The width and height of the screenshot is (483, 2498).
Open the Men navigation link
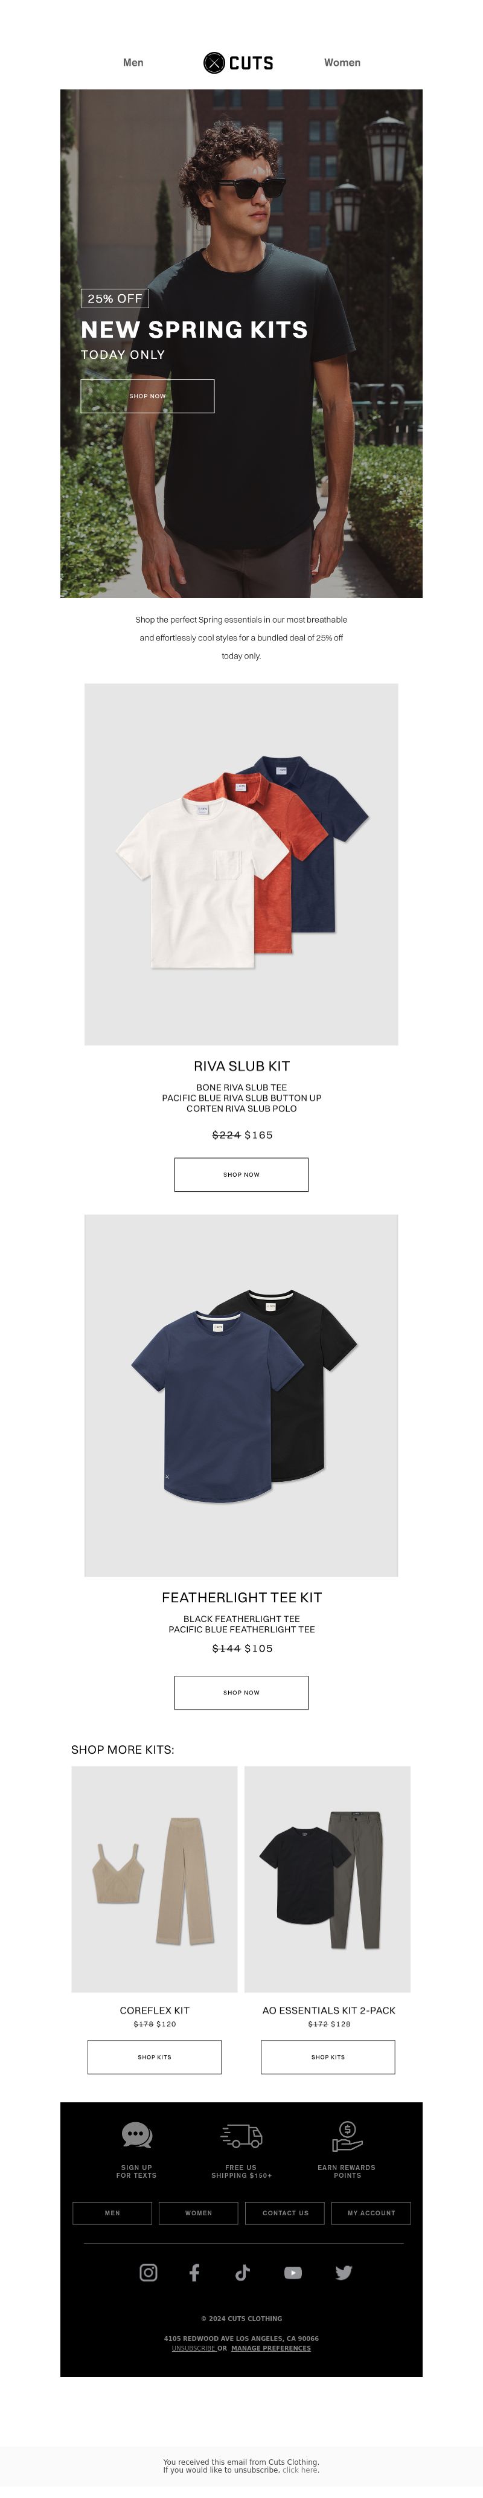point(133,63)
